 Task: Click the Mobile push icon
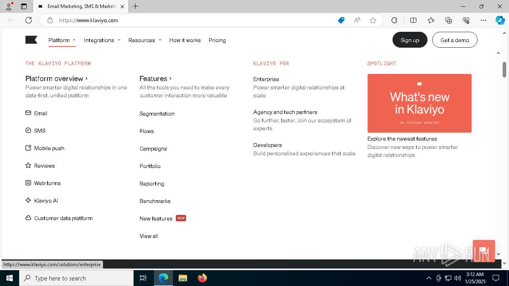(x=28, y=148)
